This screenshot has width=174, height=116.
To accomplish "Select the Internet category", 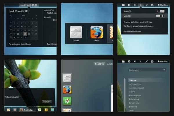I will pos(133,107).
